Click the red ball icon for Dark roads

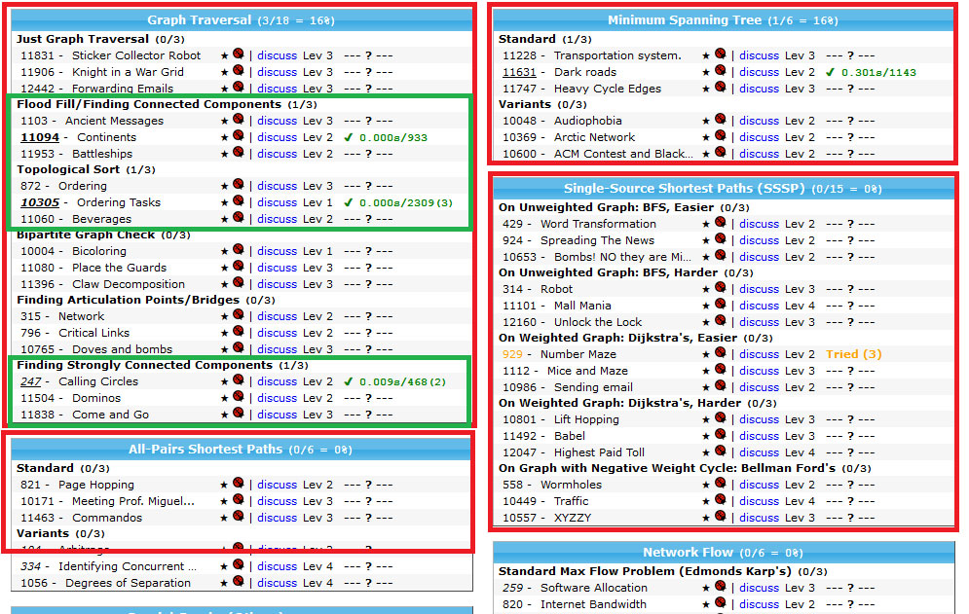click(721, 70)
